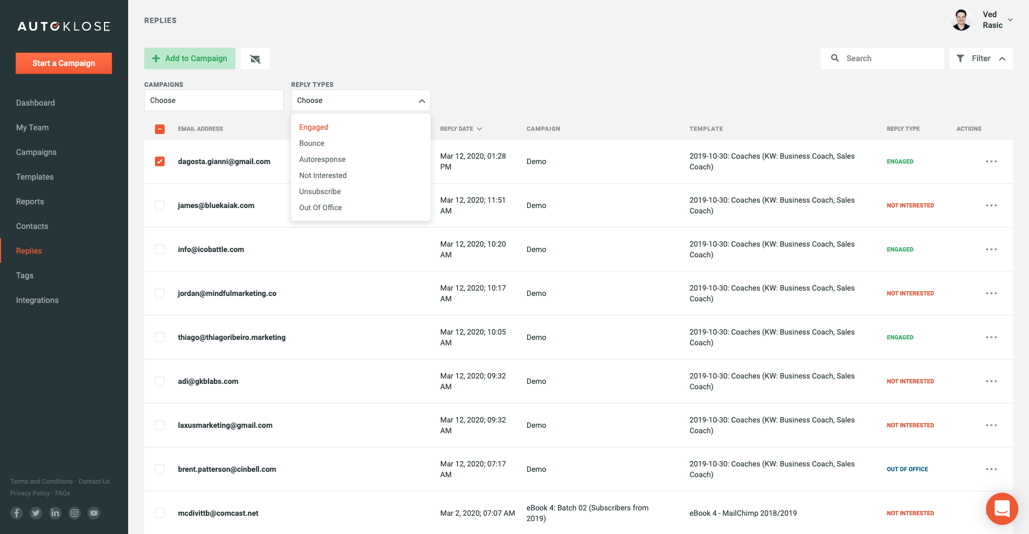Viewport: 1029px width, 534px height.
Task: Click the plus icon on Add to Campaign
Action: click(156, 58)
